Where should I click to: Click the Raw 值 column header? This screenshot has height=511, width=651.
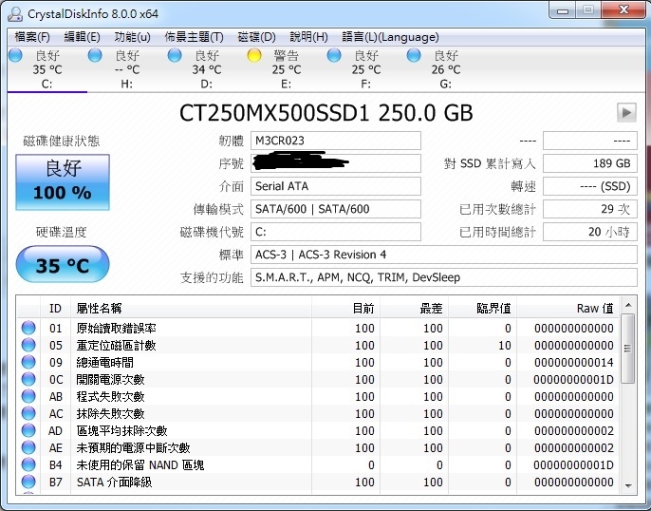click(x=567, y=309)
